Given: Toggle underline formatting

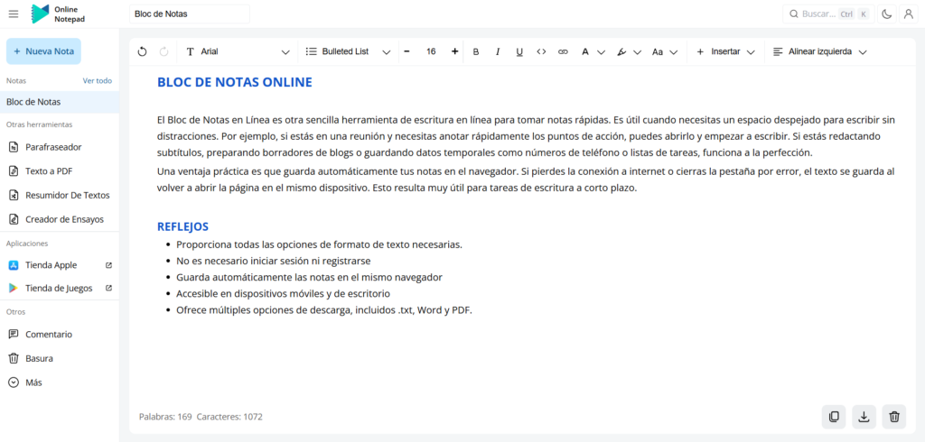Looking at the screenshot, I should tap(519, 52).
